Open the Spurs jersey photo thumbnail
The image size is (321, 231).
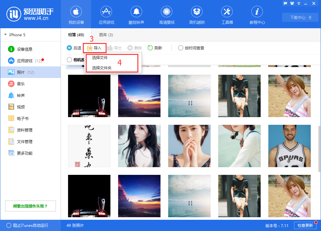[289, 146]
